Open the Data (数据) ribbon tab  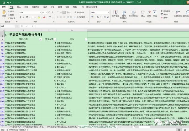[x=52, y=7]
